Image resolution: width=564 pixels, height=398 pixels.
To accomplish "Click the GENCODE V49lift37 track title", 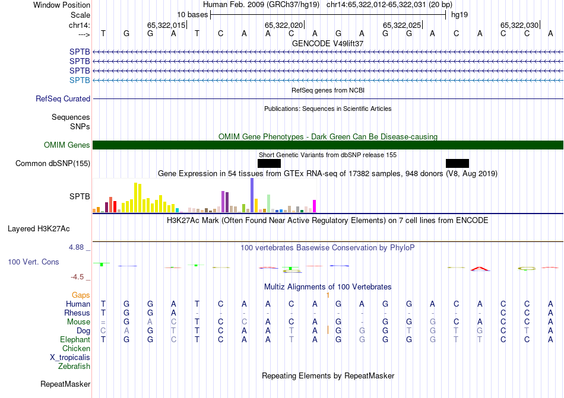I will 328,44.
